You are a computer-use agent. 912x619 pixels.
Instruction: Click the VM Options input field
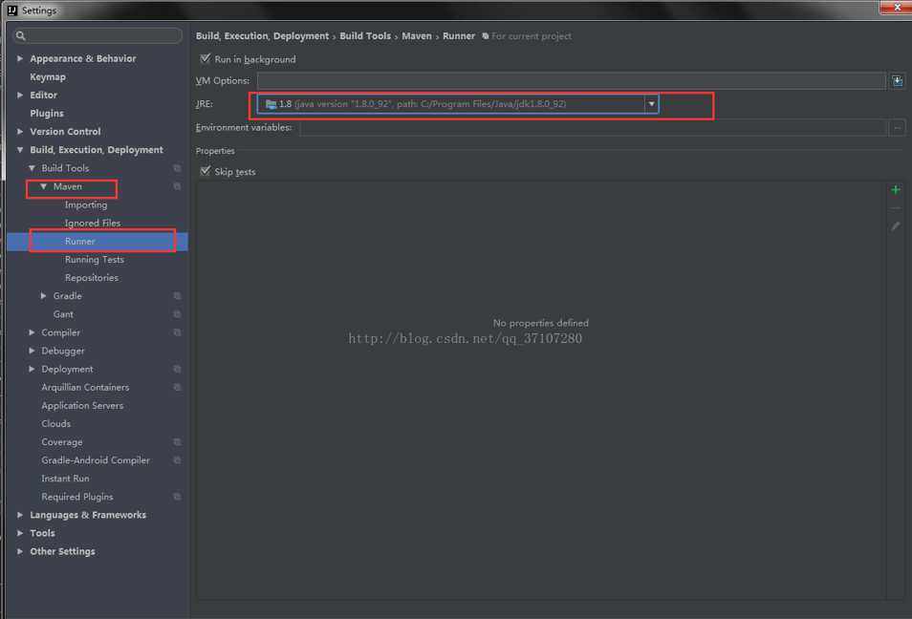pyautogui.click(x=571, y=81)
